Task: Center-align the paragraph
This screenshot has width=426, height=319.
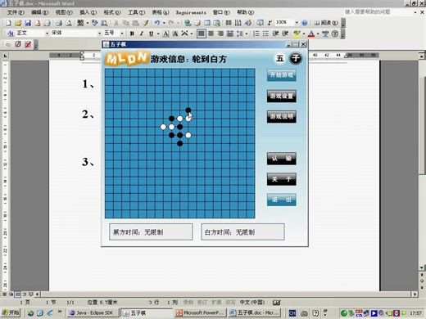Action: [211, 34]
